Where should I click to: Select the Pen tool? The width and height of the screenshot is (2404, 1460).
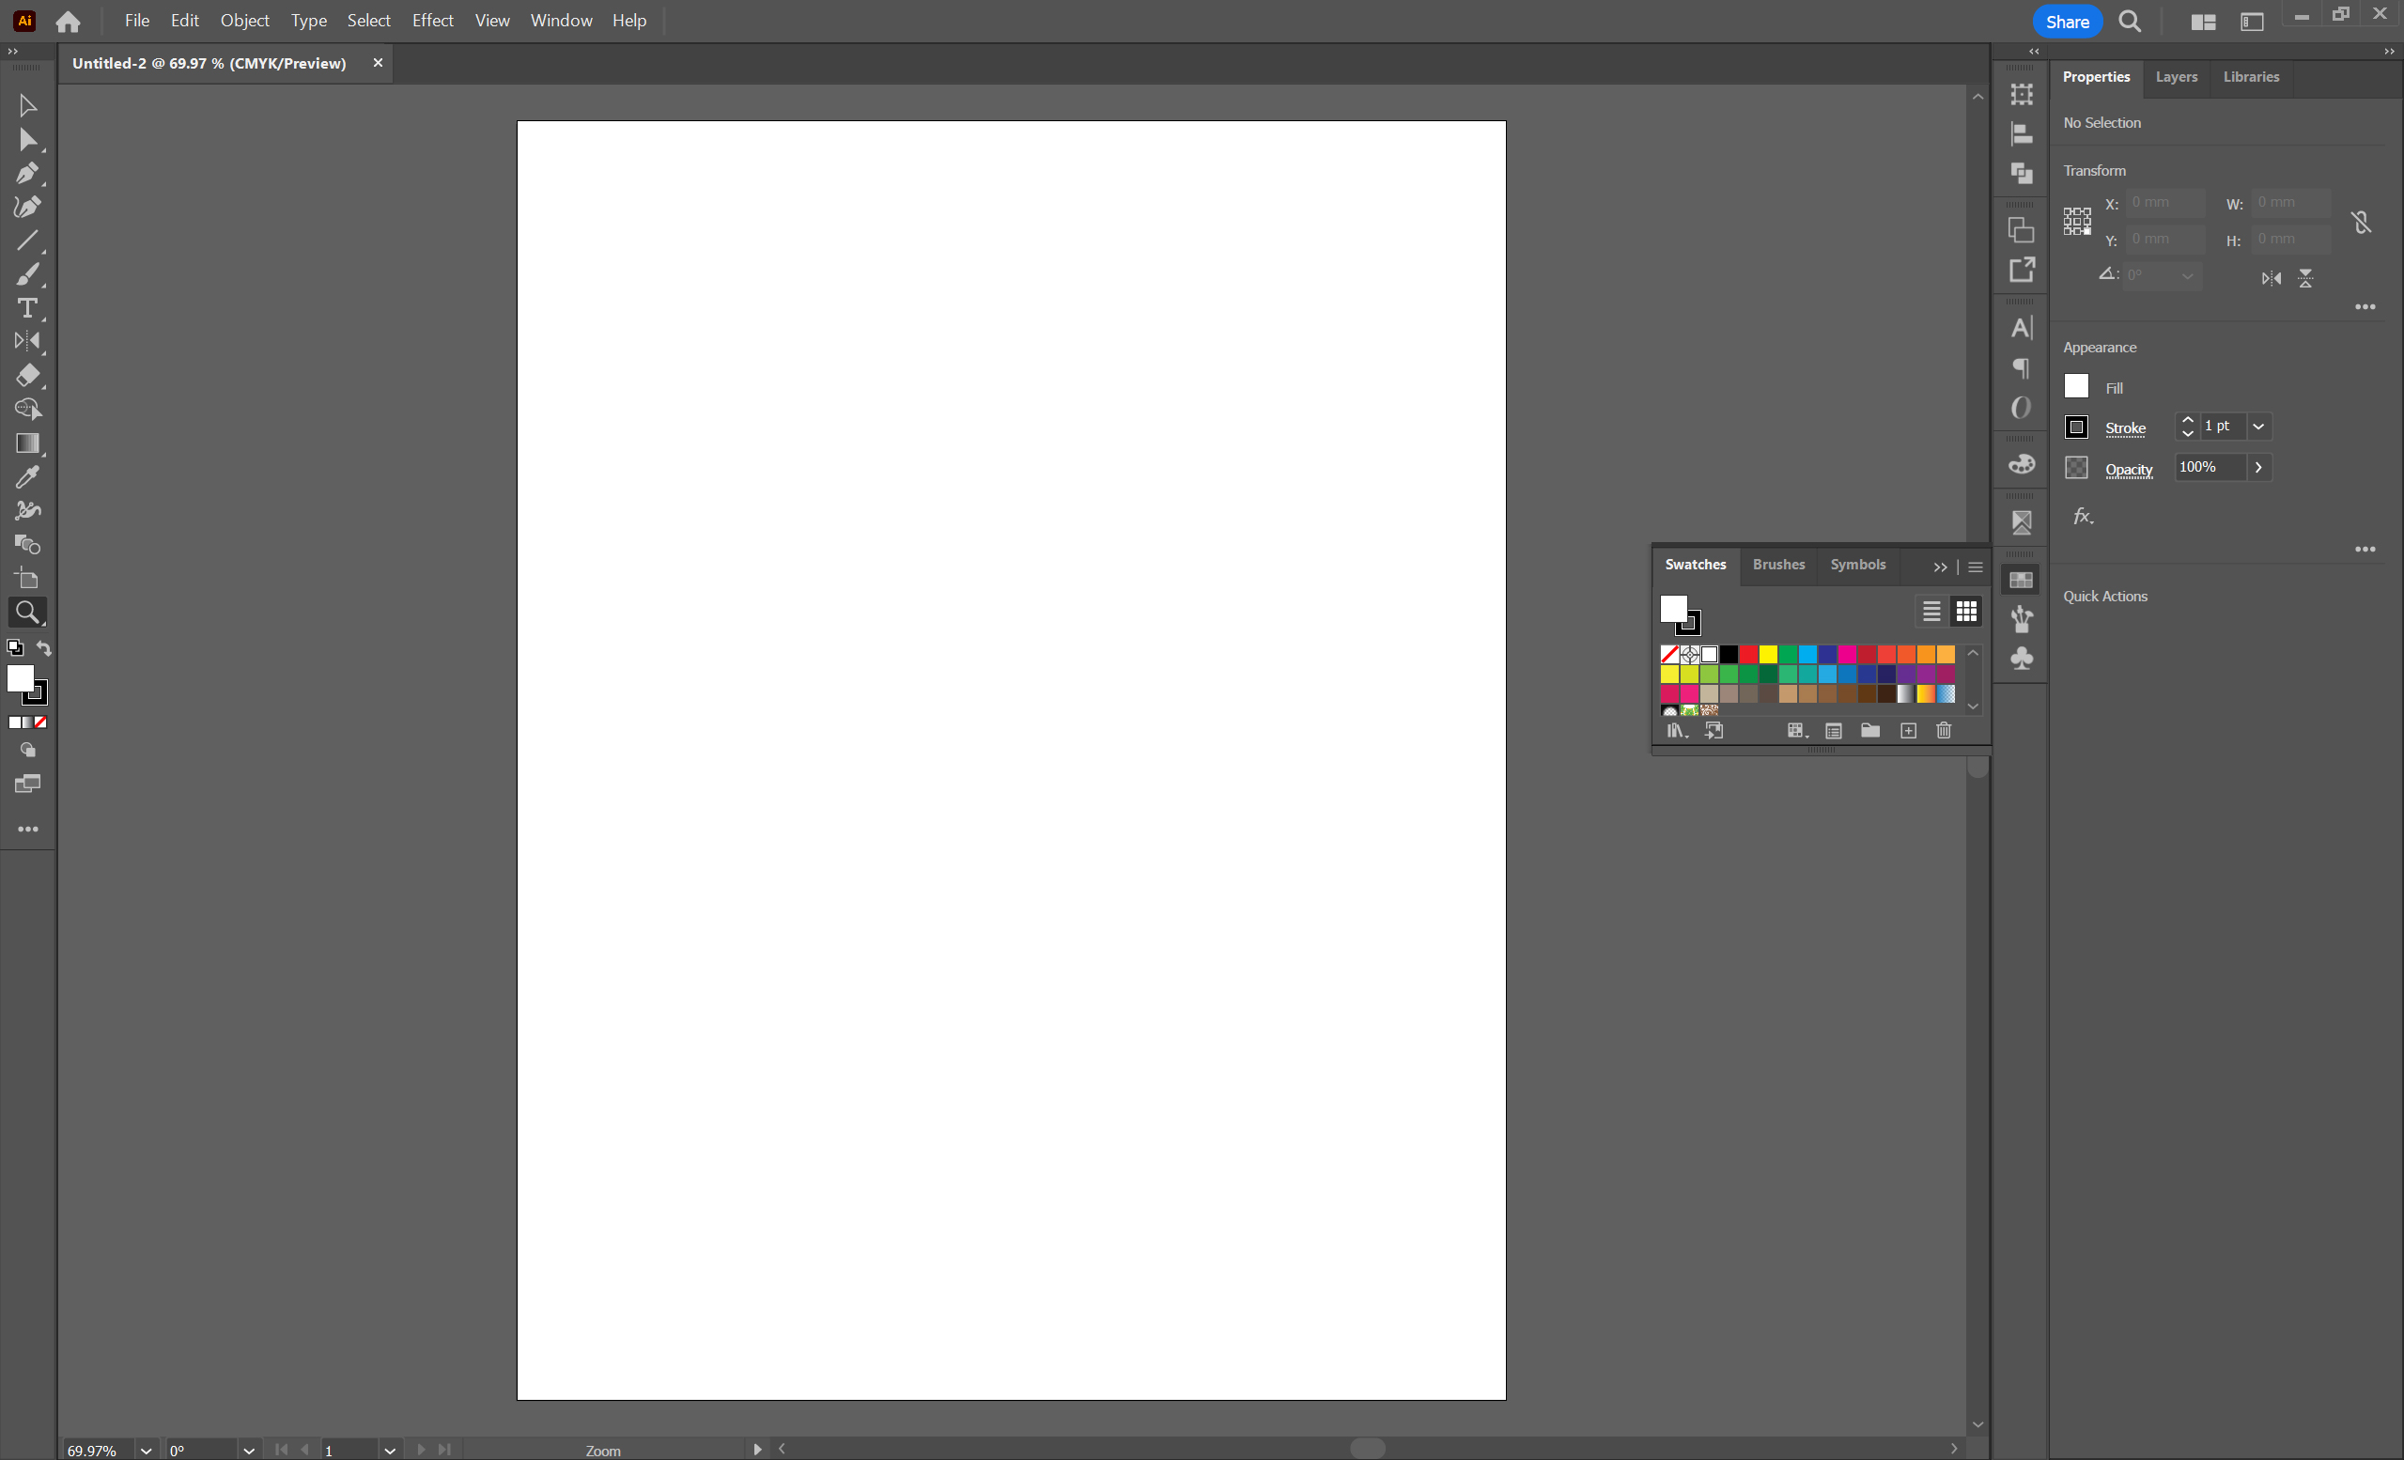[27, 174]
